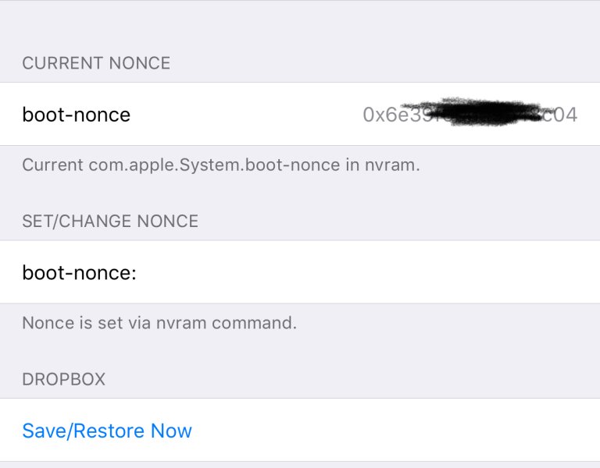Tap the Save/Restore Now link
600x468 pixels.
(107, 431)
